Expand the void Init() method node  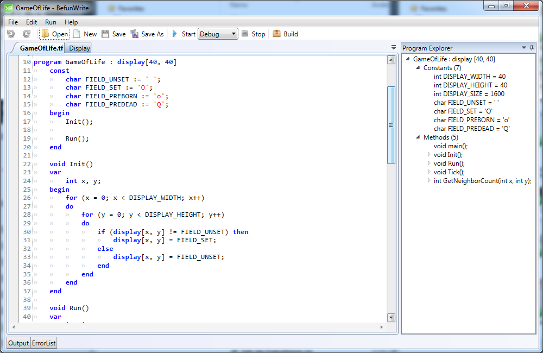click(x=428, y=155)
